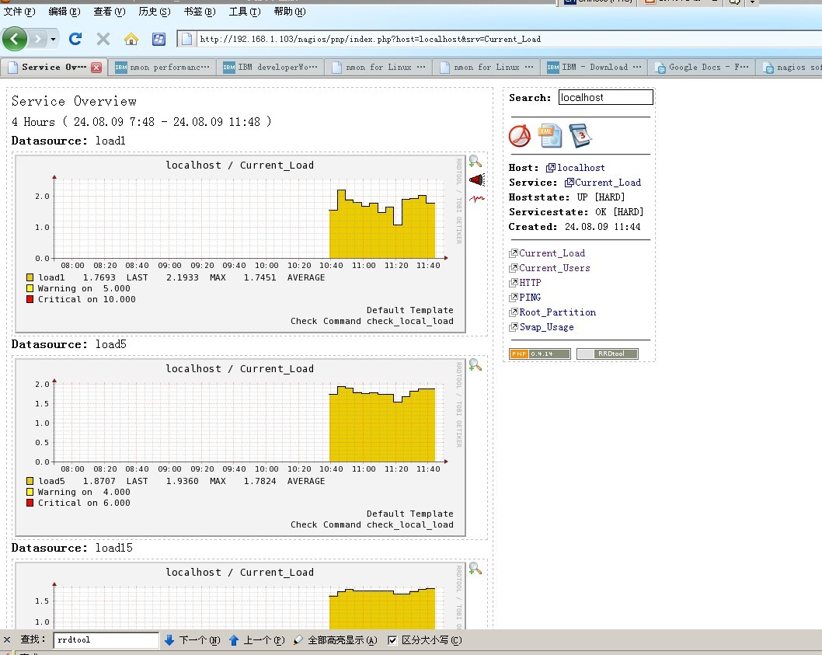The height and width of the screenshot is (655, 822).
Task: Click the find field containing rrdtool
Action: [106, 639]
